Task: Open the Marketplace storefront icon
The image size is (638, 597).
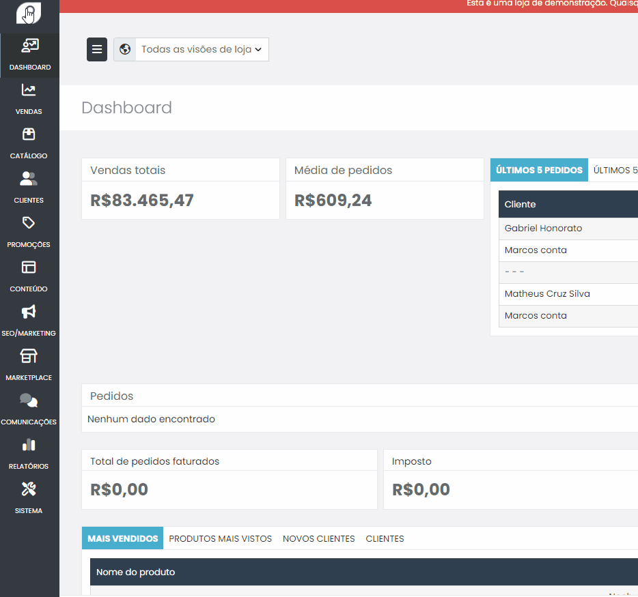Action: click(29, 356)
